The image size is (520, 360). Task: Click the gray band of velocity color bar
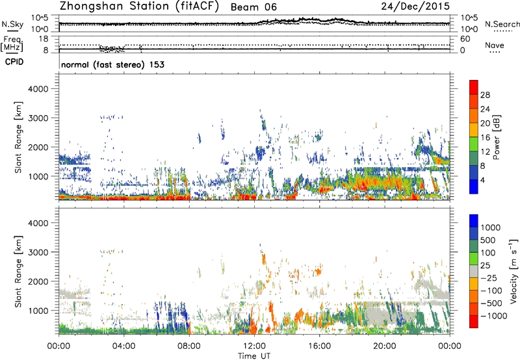click(x=474, y=272)
